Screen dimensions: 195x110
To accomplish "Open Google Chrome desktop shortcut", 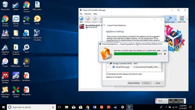I will click(x=5, y=21).
